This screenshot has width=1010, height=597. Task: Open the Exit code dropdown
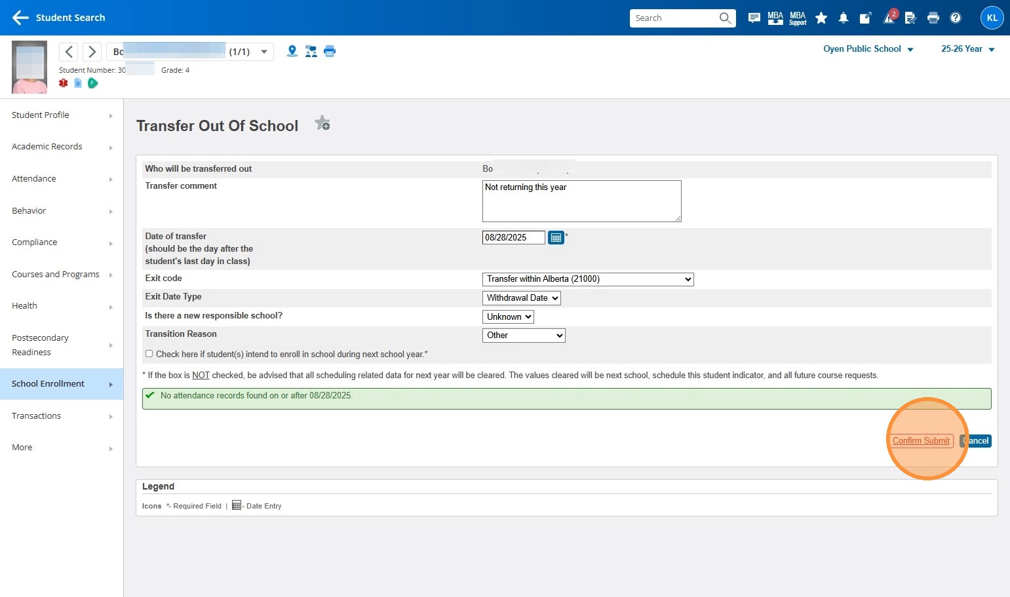(x=587, y=279)
